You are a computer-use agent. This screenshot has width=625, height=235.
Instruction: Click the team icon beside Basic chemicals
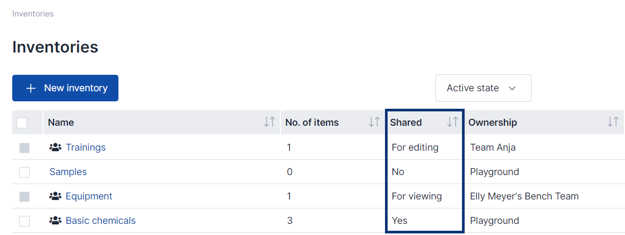pos(55,221)
